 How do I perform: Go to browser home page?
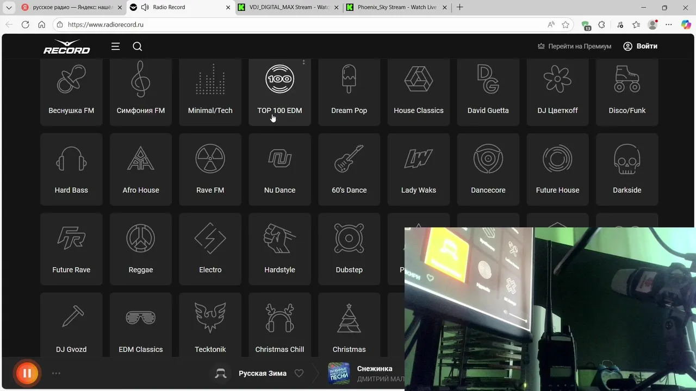pos(41,24)
